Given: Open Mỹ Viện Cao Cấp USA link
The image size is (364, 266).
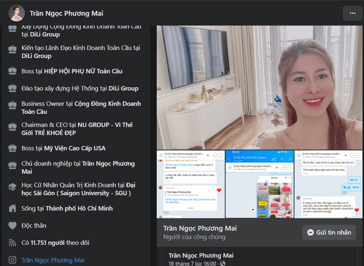Looking at the screenshot, I should (75, 148).
